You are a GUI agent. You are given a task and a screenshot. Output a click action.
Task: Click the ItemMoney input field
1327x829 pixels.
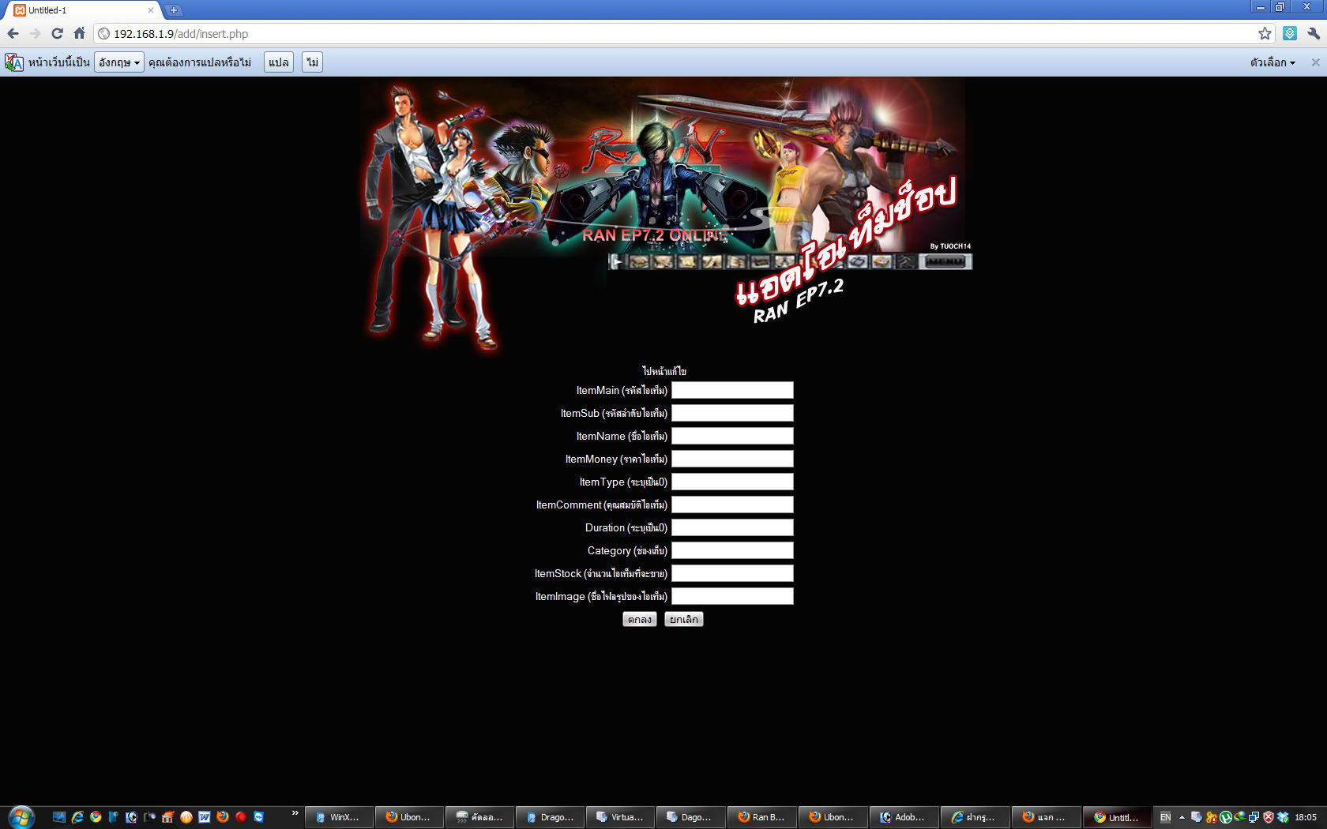(x=732, y=459)
